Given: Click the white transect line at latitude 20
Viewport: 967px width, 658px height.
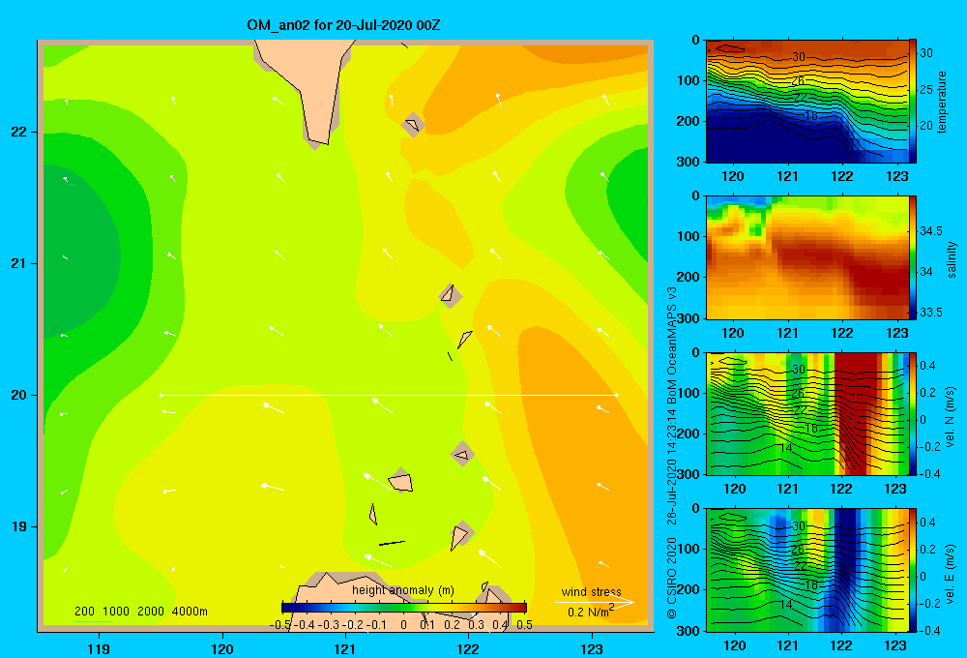Looking at the screenshot, I should click(x=389, y=395).
